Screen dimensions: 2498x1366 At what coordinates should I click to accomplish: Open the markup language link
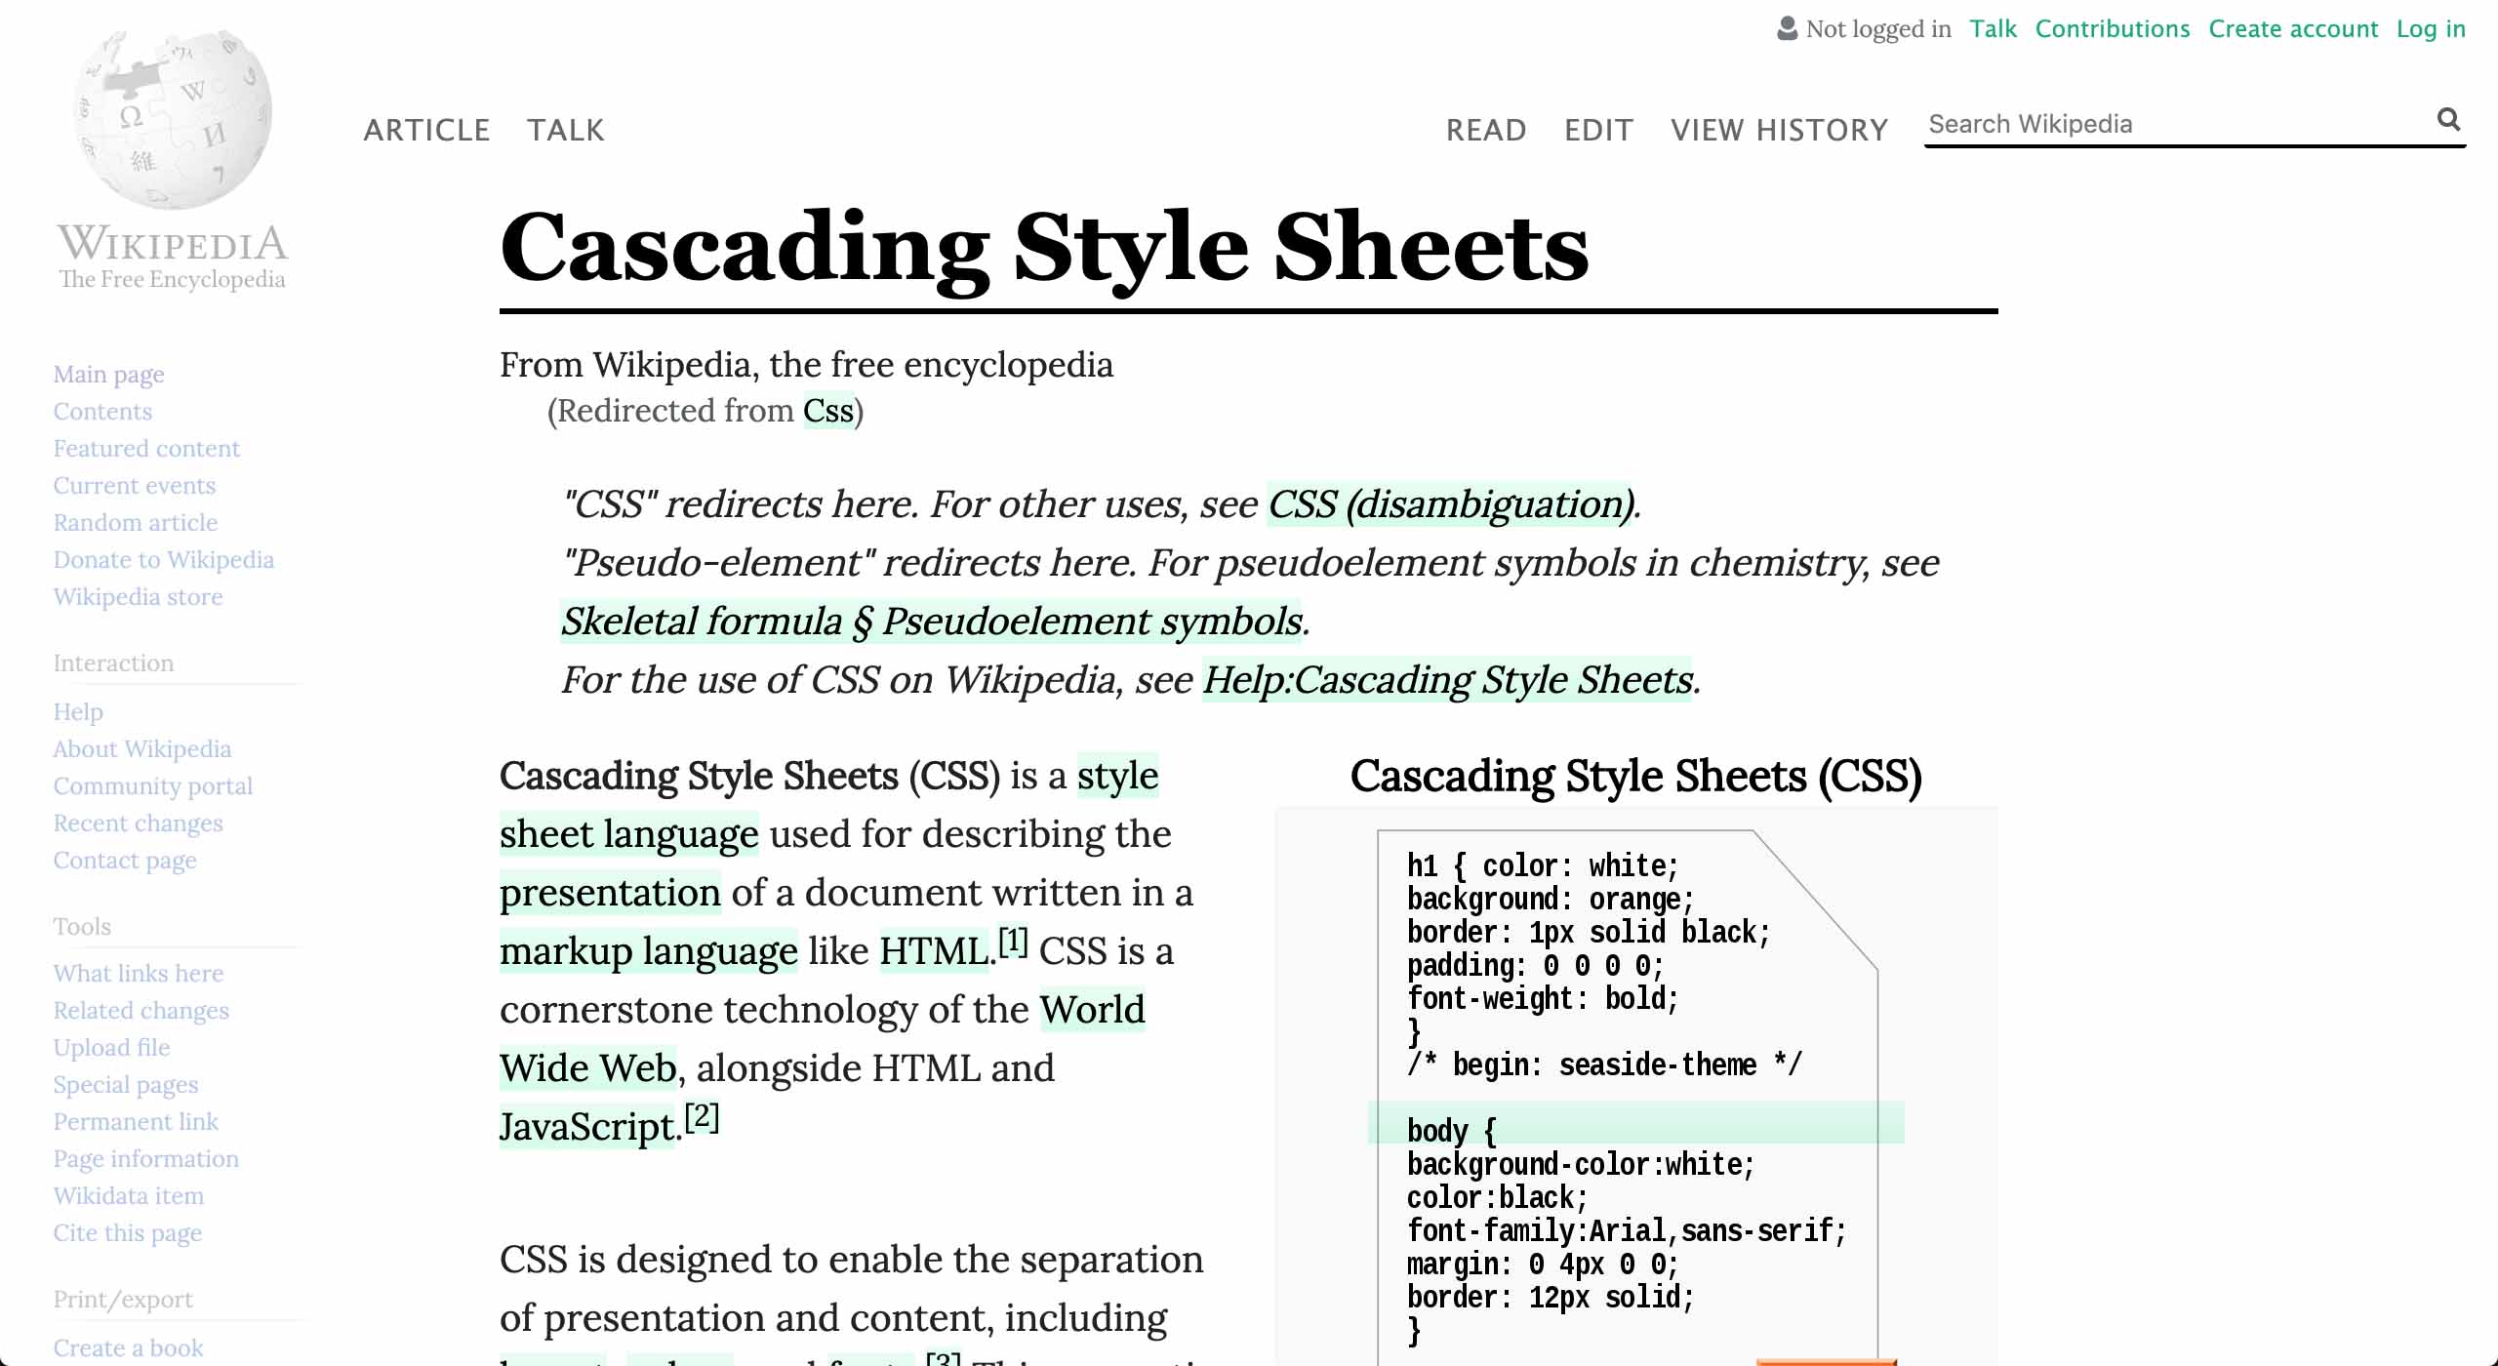click(x=649, y=951)
